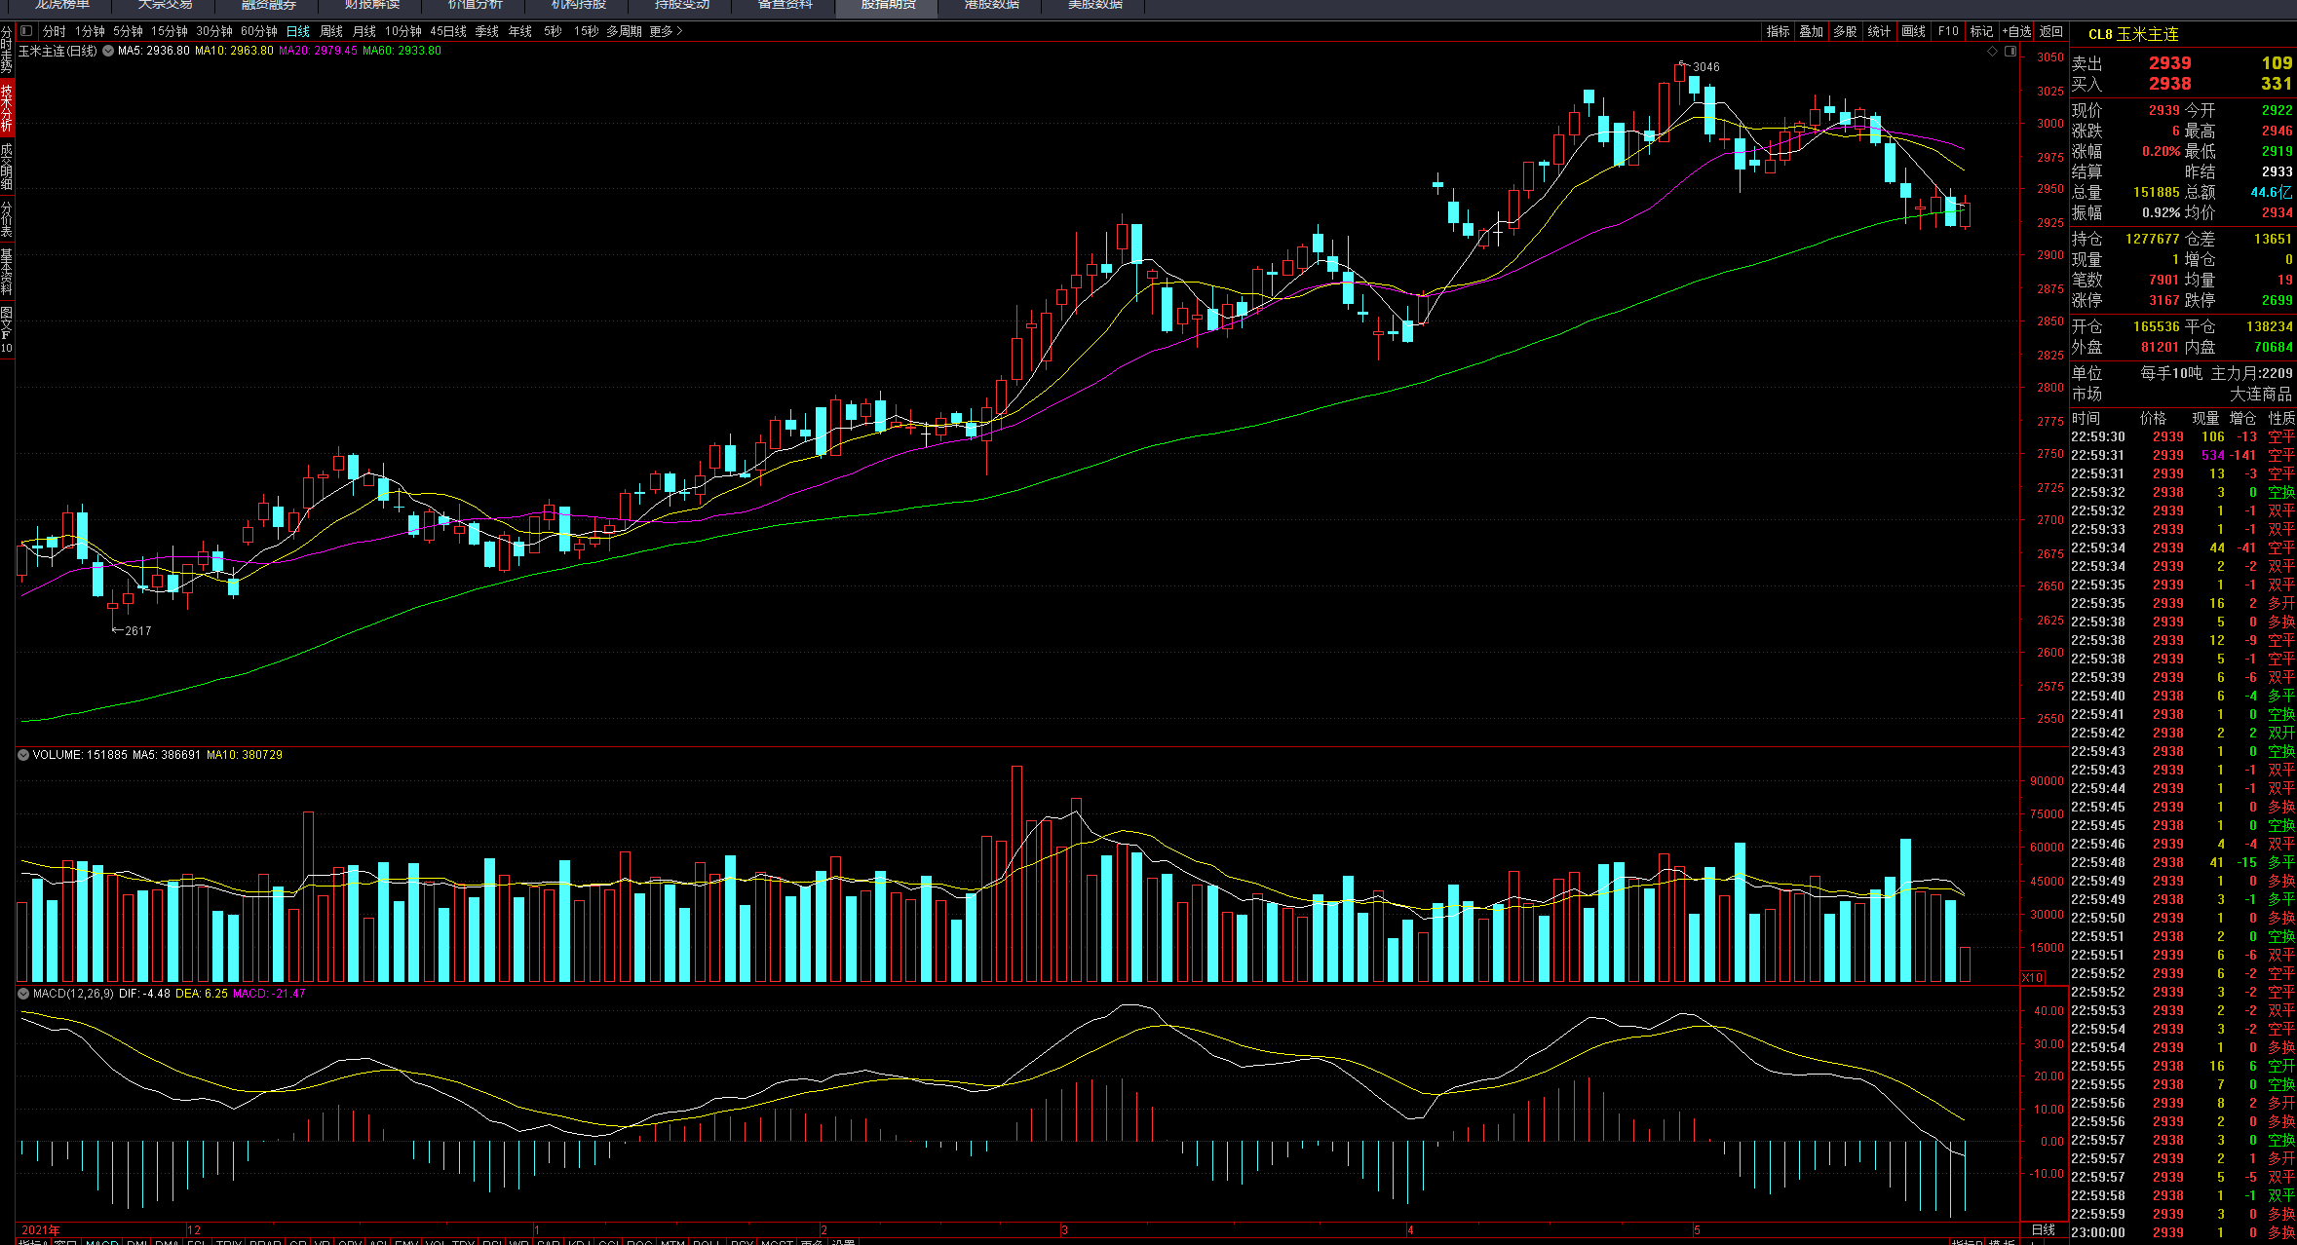Screen dimensions: 2297x1245
Task: Click the X10 volume scale marker
Action: tap(2032, 977)
